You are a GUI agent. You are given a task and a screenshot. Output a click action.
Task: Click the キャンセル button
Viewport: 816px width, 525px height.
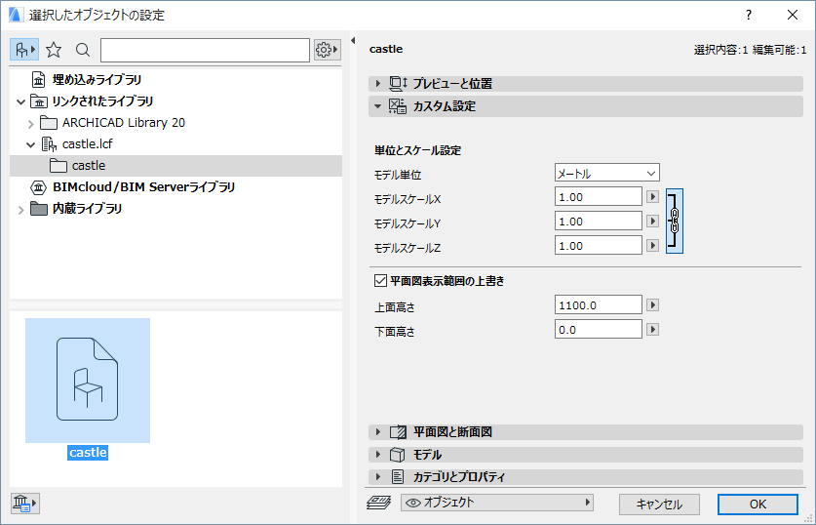click(x=659, y=505)
